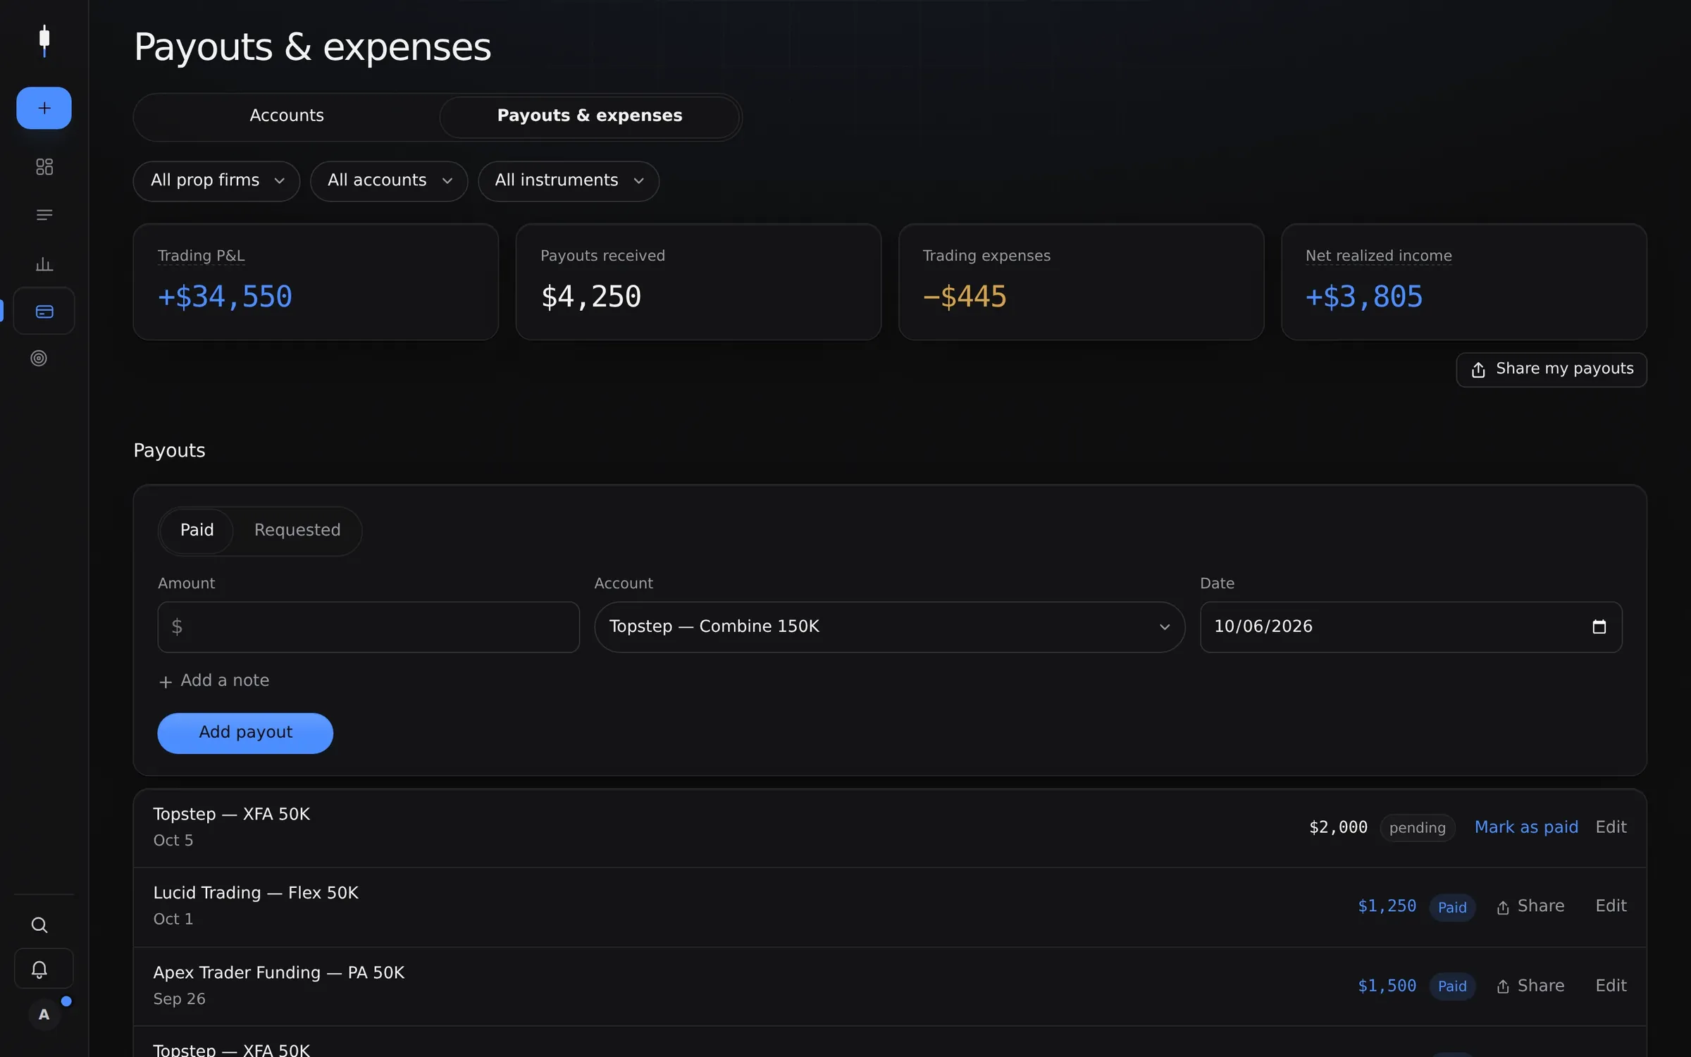Image resolution: width=1691 pixels, height=1057 pixels.
Task: Click the $1,500 payout amount
Action: coord(1387,986)
